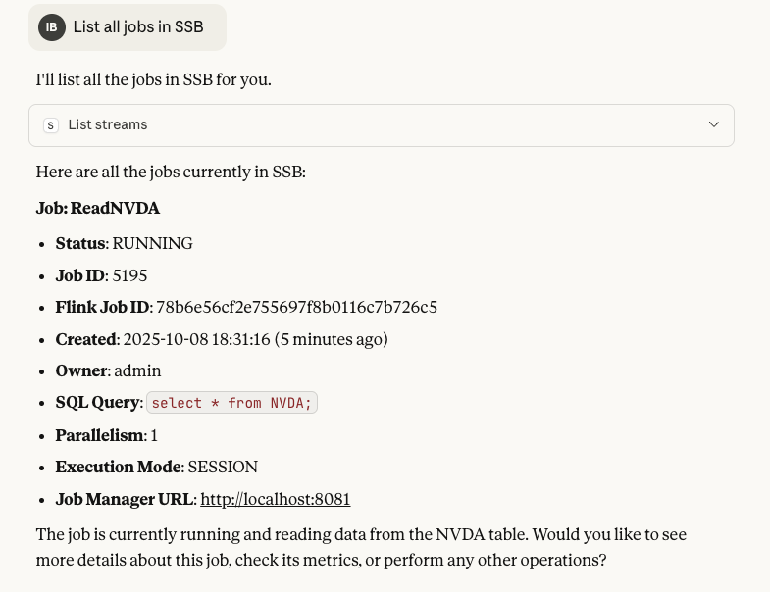Viewport: 770px width, 592px height.
Task: Click the Owner value admin
Action: pyautogui.click(x=137, y=370)
